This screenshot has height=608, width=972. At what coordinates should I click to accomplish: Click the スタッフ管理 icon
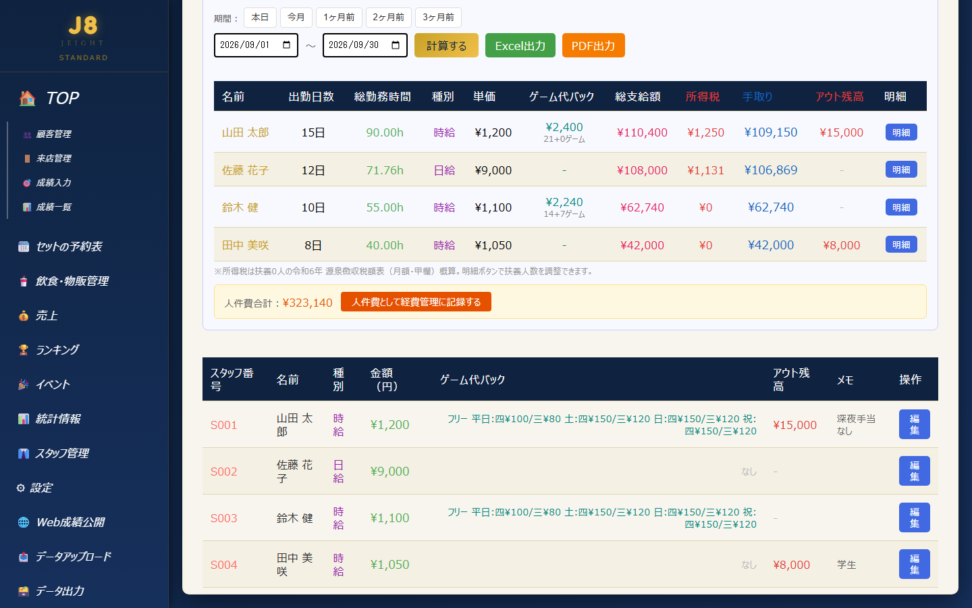[x=24, y=453]
